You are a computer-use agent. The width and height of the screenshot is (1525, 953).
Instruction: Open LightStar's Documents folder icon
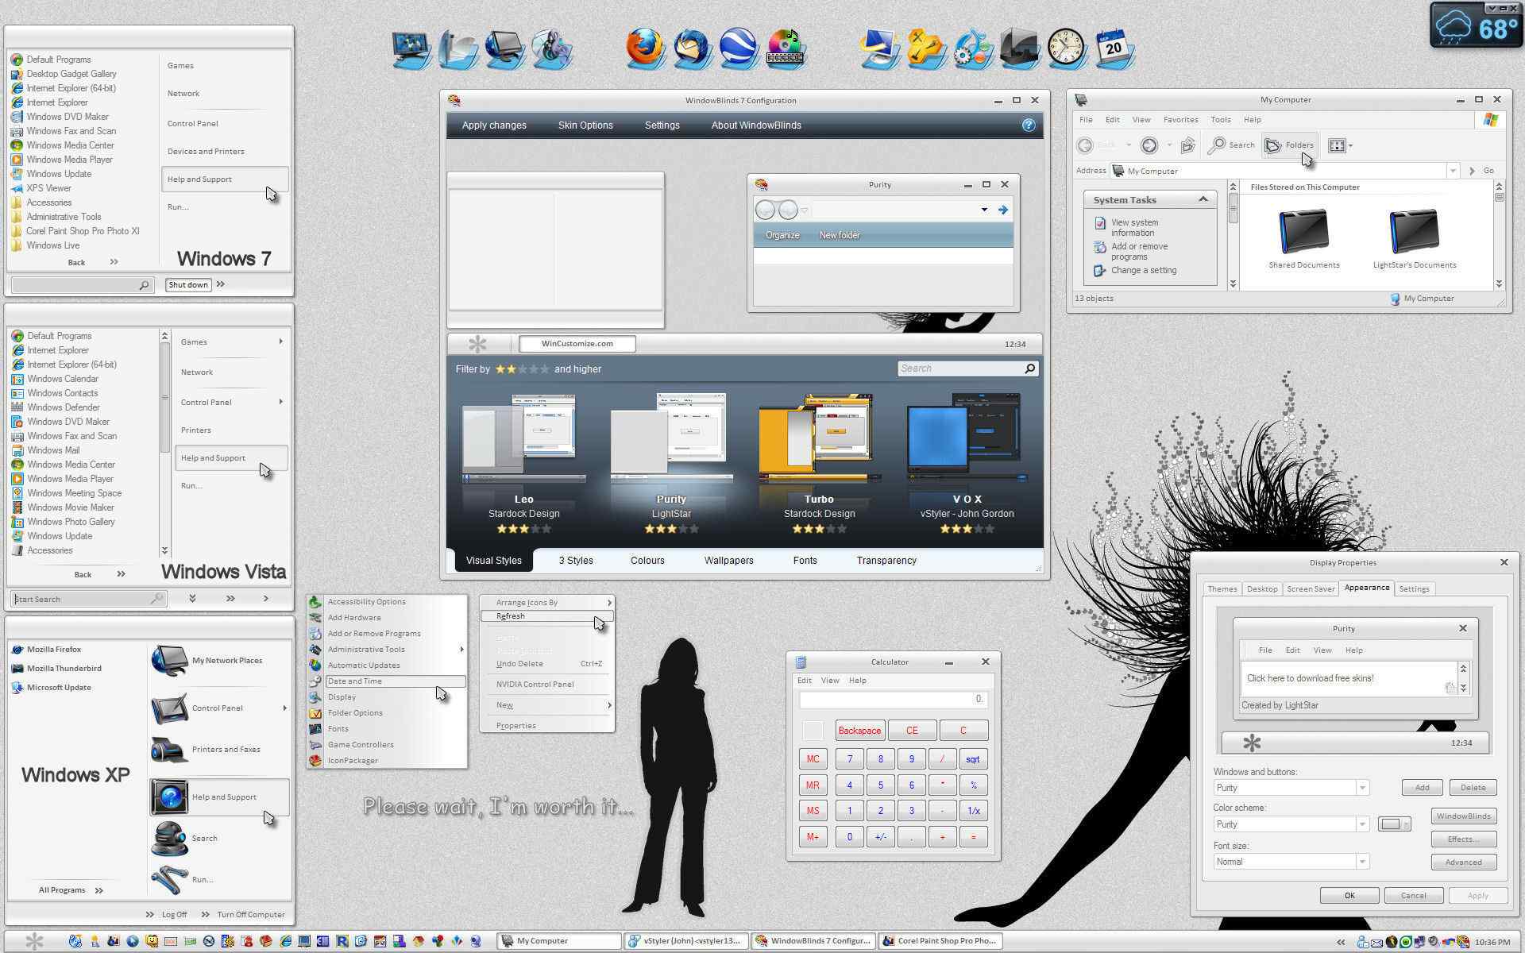pos(1414,231)
